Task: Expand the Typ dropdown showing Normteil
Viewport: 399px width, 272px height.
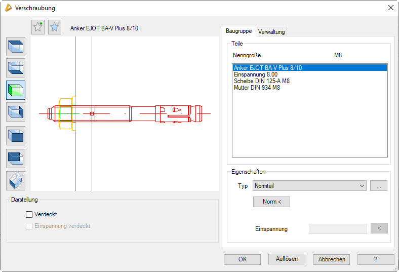Action: 309,186
